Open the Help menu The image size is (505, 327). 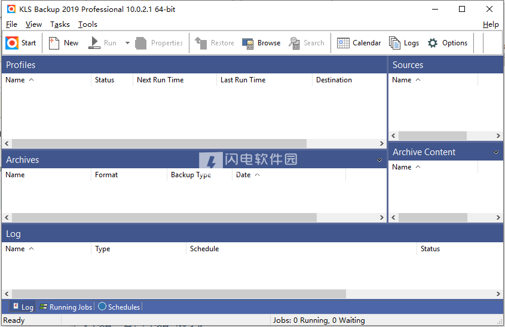491,24
